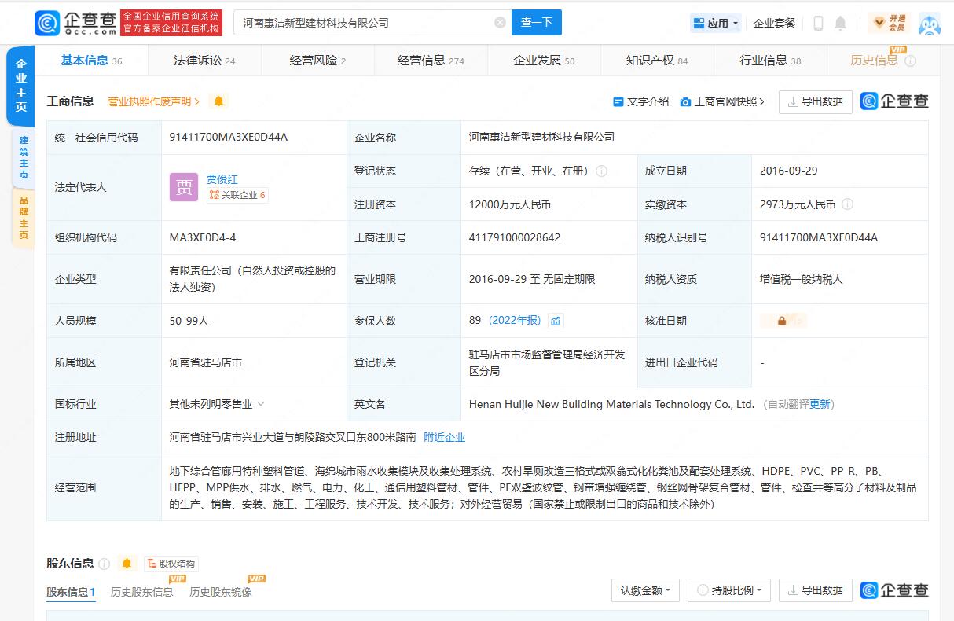Open the user avatar menu

coord(930,24)
